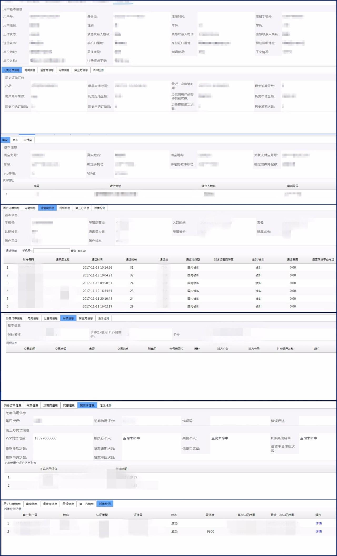
Task: Select call time 2017-11-13 10:04:23
Action: click(x=97, y=275)
